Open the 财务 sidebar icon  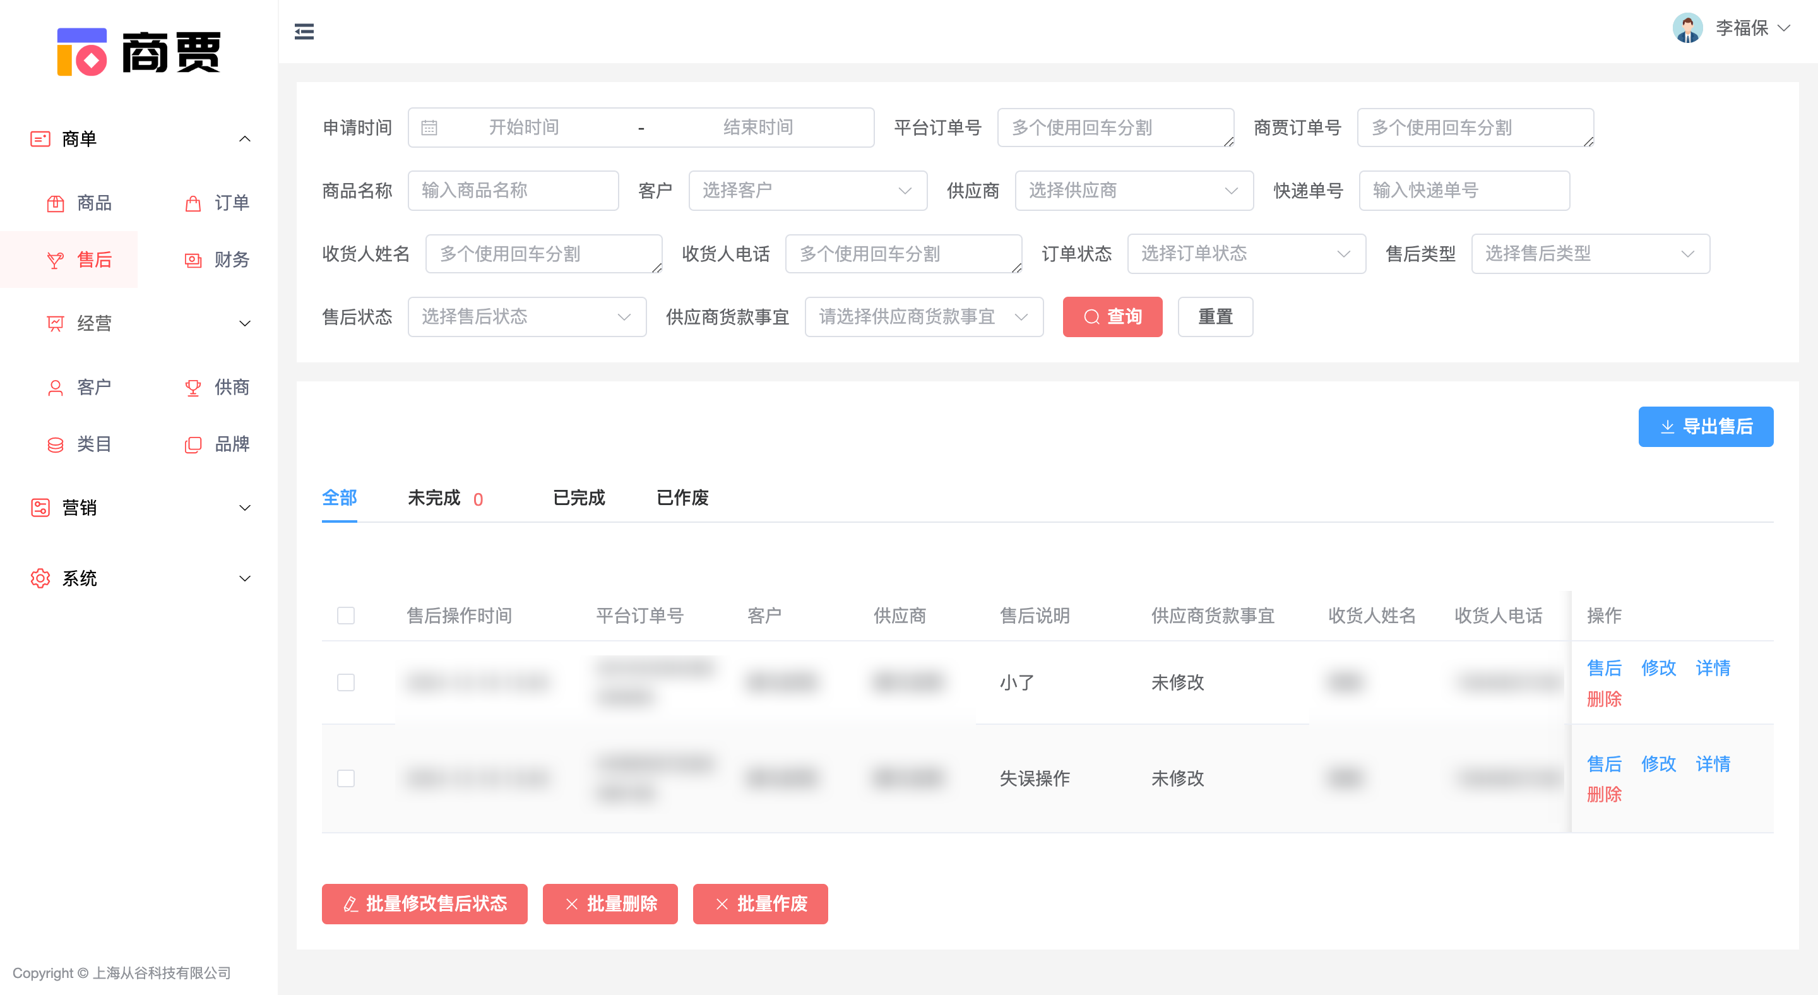[x=232, y=259]
